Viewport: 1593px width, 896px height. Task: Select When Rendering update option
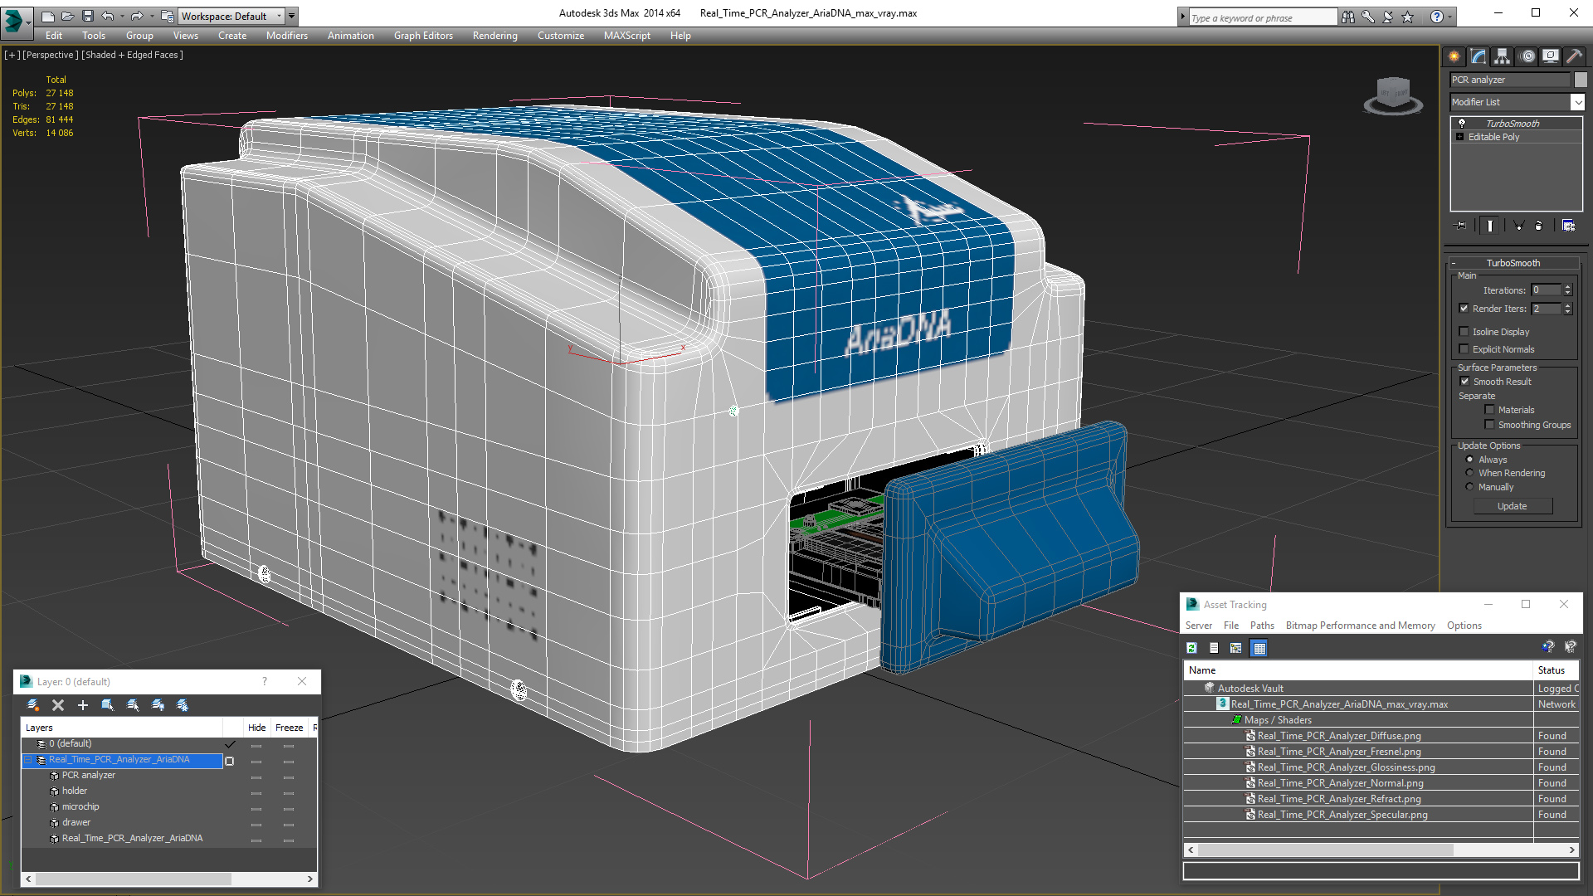[1469, 473]
